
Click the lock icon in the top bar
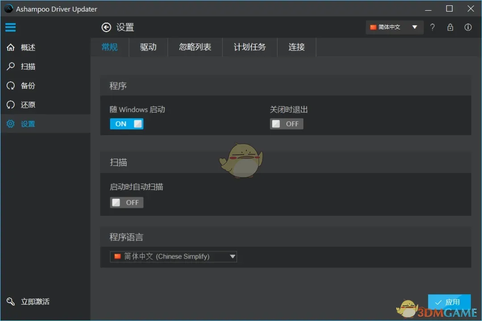(450, 27)
